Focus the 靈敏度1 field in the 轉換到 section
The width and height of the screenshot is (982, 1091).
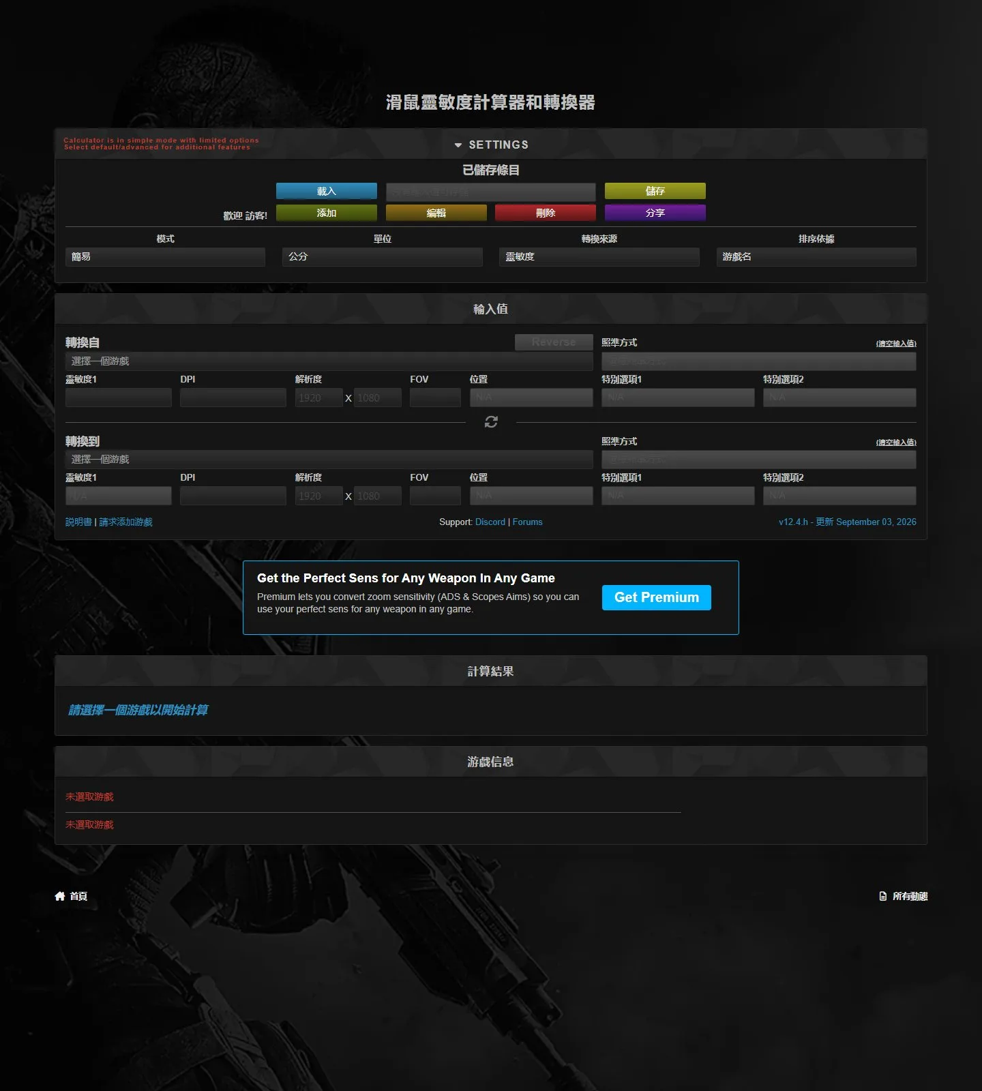pos(119,496)
